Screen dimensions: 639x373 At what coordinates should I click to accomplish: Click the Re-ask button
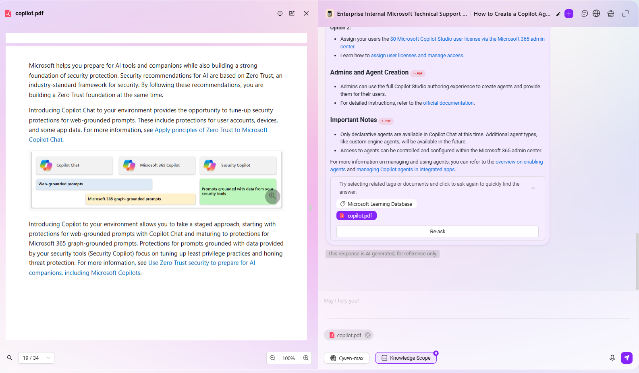[438, 232]
